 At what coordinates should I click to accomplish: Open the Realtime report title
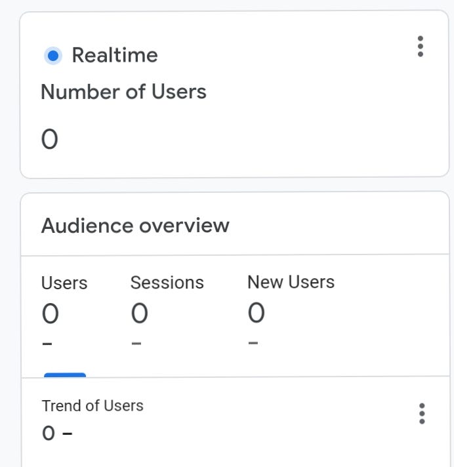[x=115, y=55]
